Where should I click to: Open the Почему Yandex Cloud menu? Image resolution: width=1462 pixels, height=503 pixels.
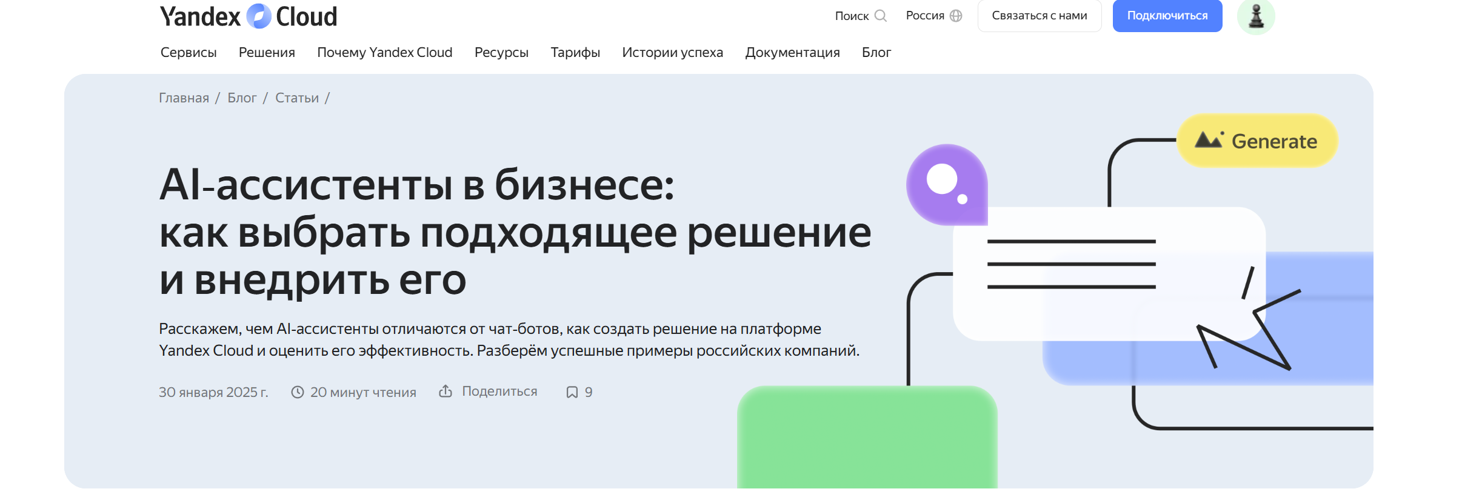coord(385,53)
